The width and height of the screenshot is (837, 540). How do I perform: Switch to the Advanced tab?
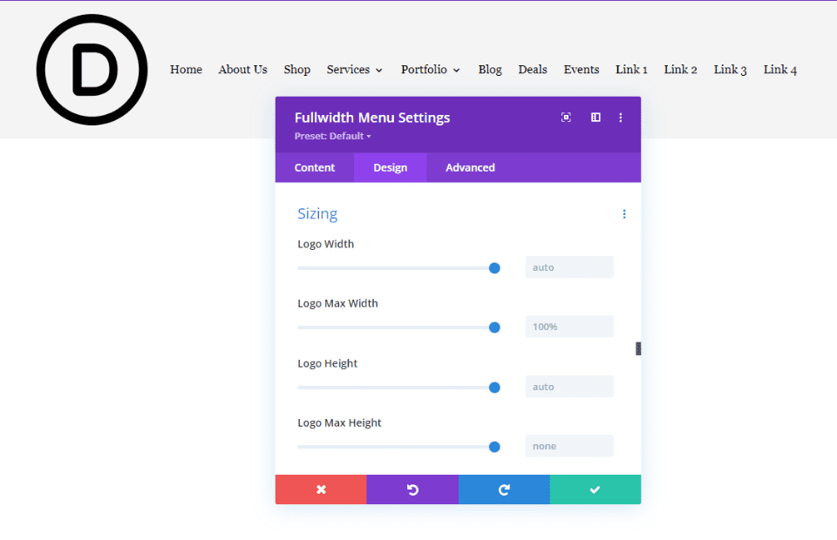pyautogui.click(x=470, y=167)
